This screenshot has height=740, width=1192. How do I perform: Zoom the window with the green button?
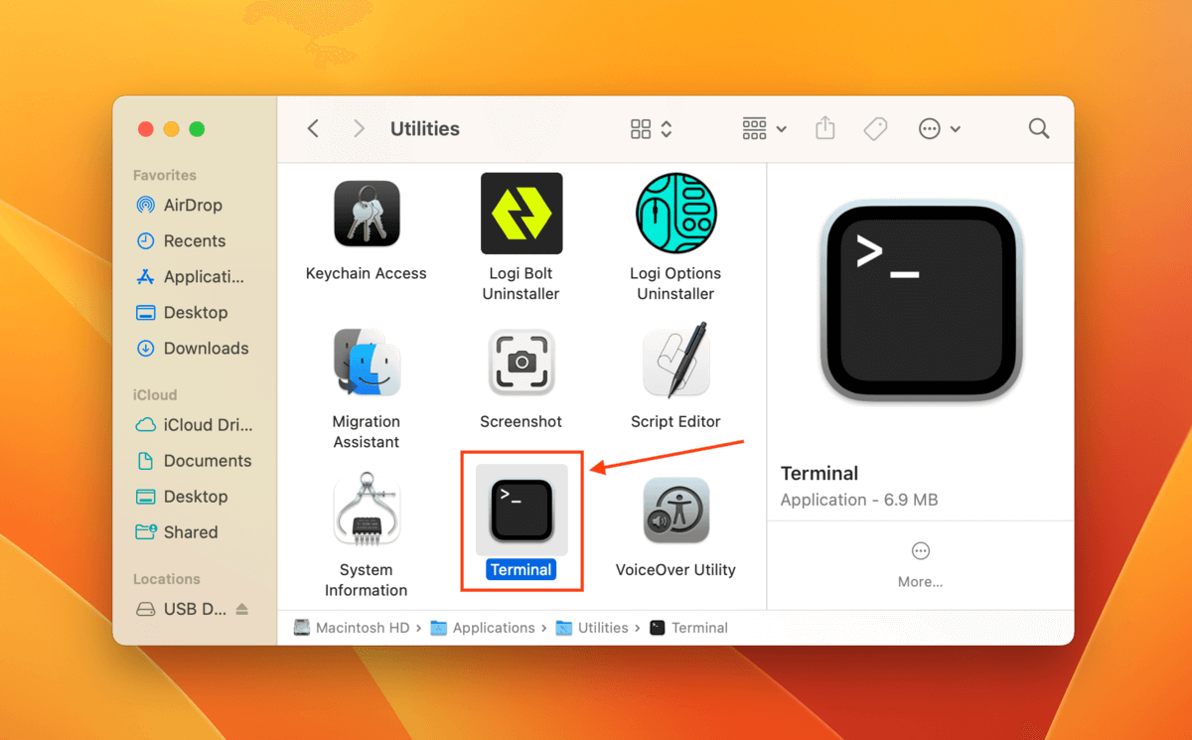(x=197, y=129)
